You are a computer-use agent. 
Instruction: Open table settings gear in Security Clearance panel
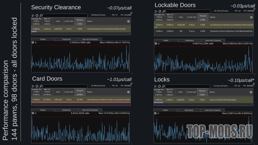coord(128,21)
